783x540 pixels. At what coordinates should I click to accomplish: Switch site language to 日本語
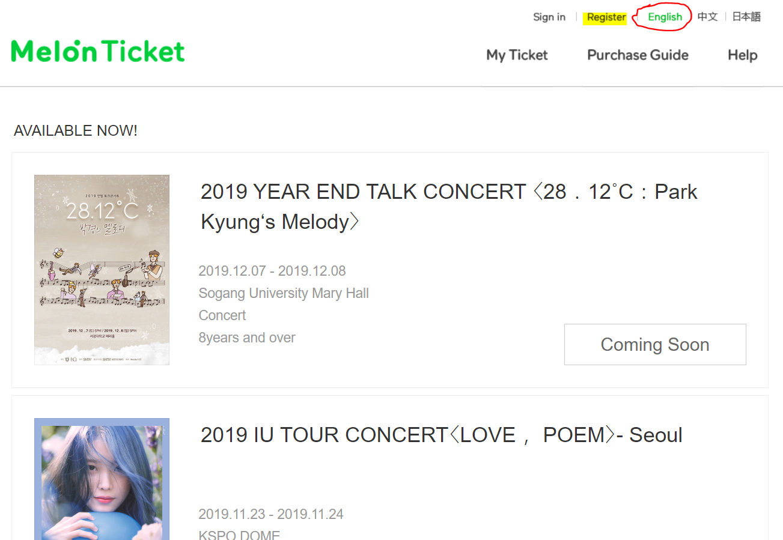pyautogui.click(x=746, y=17)
